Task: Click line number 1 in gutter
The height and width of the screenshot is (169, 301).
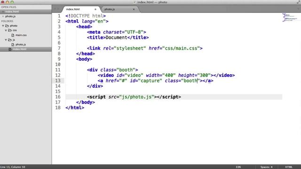Action: tap(59, 16)
